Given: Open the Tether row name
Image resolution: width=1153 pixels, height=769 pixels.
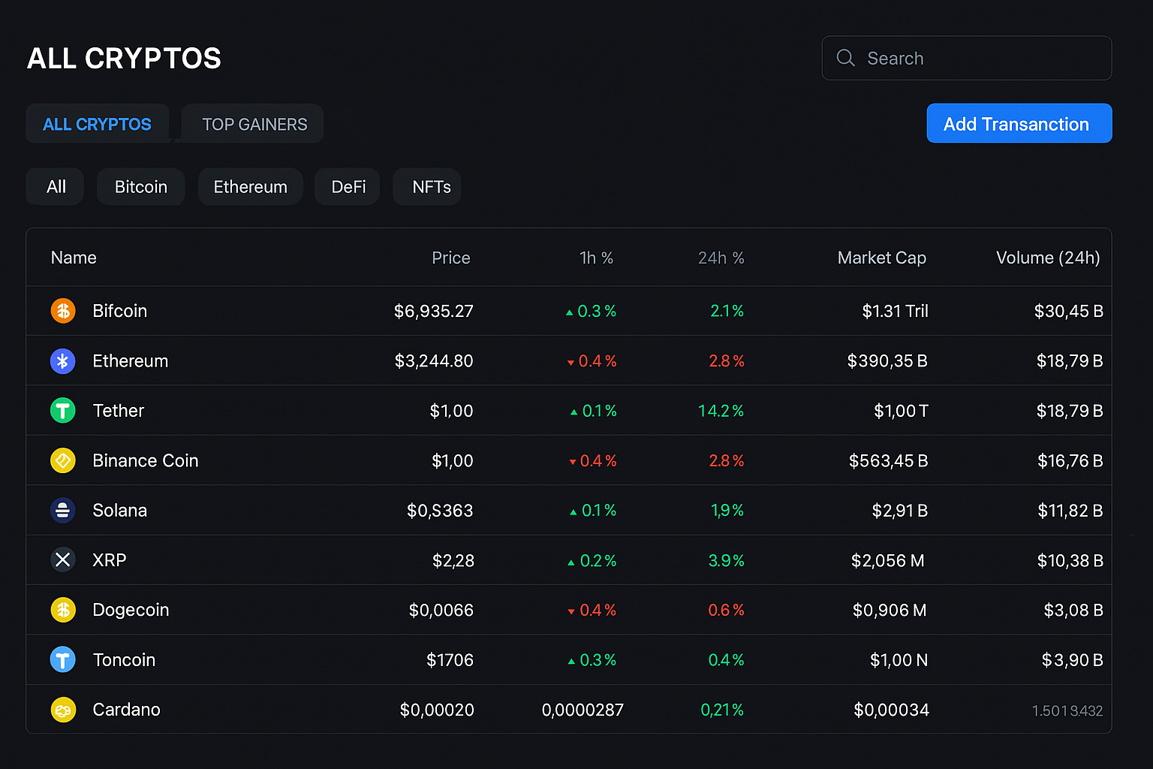Looking at the screenshot, I should (118, 411).
